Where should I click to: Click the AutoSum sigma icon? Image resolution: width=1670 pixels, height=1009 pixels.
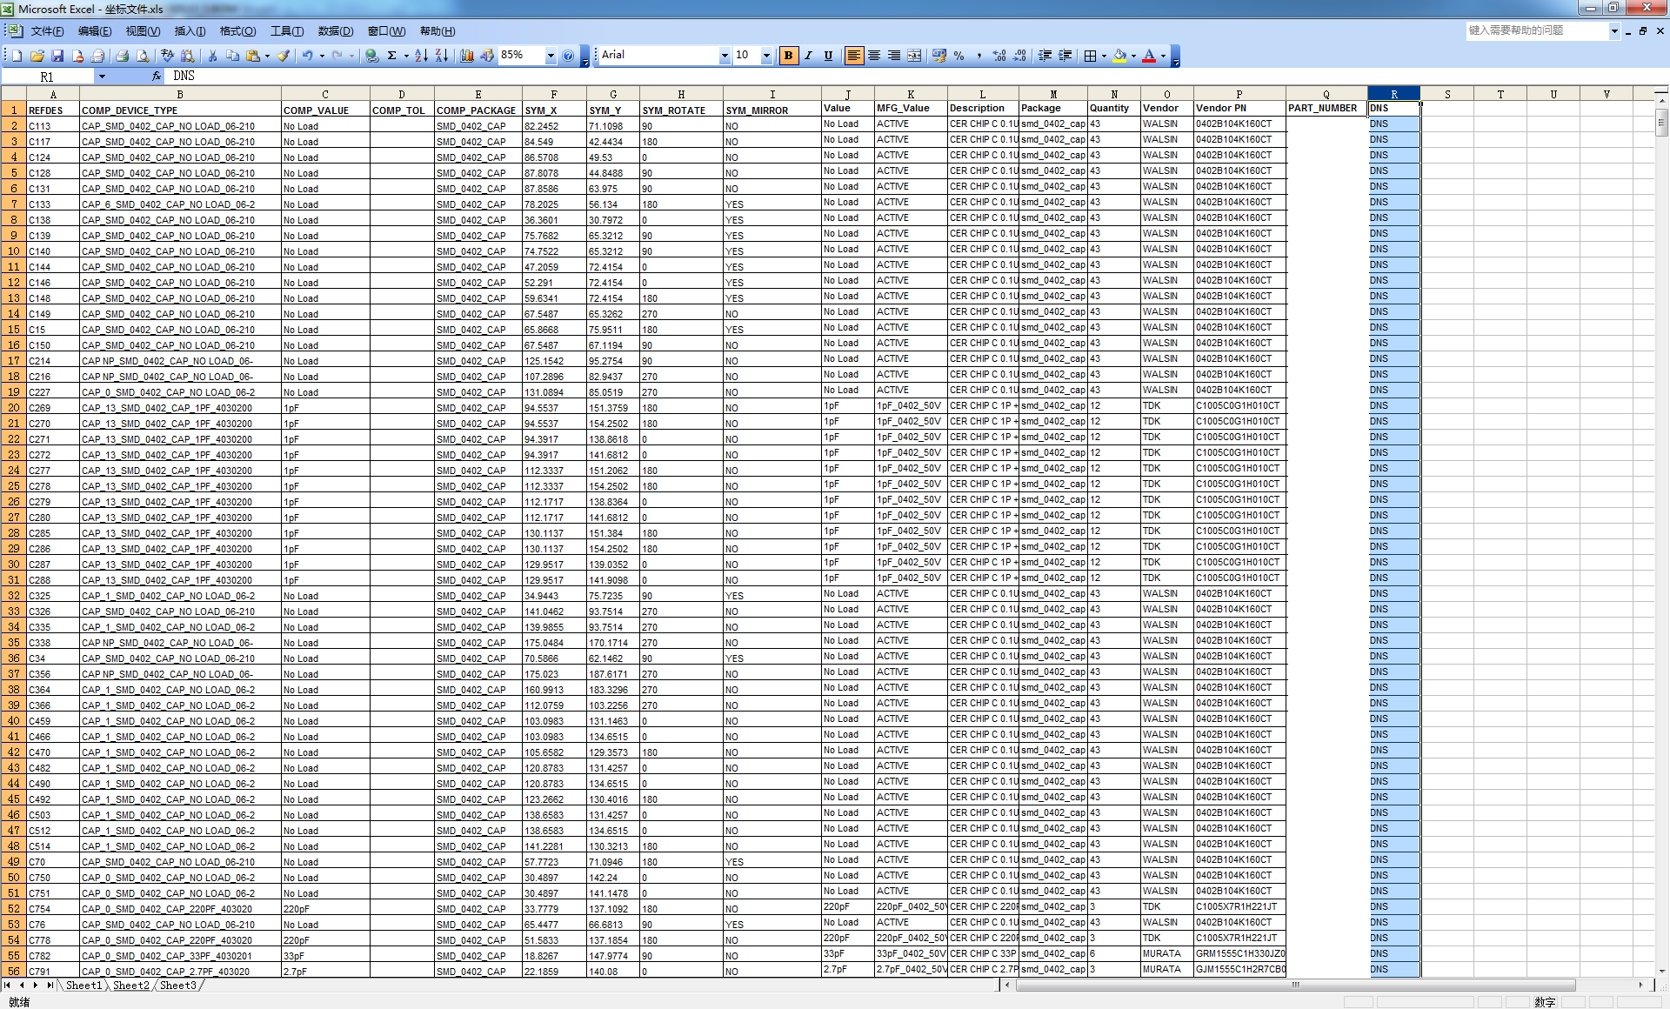(x=392, y=56)
